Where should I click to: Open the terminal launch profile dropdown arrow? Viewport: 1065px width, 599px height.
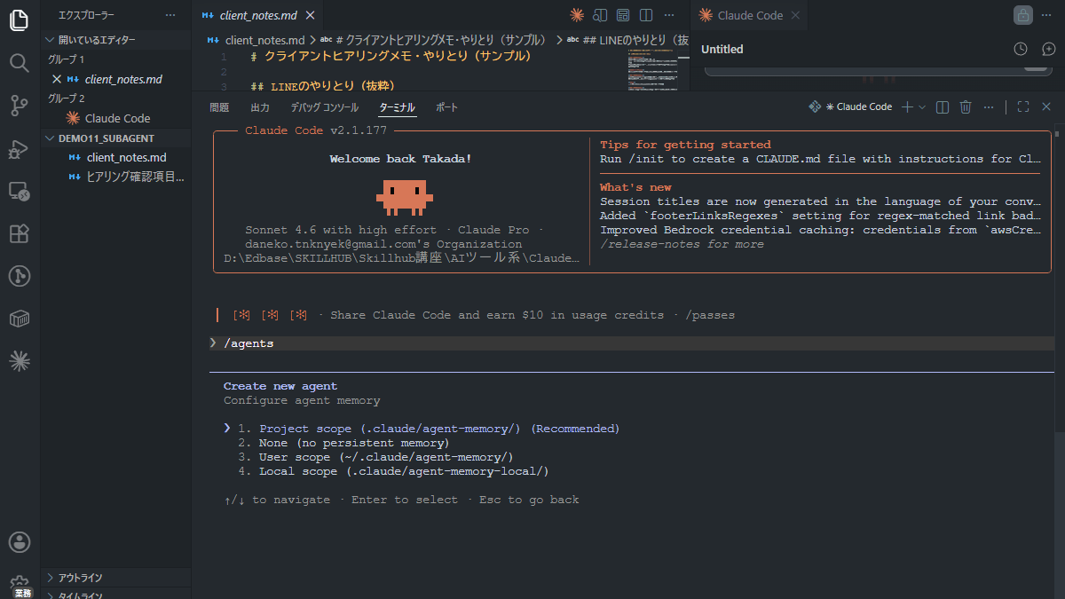tap(921, 106)
